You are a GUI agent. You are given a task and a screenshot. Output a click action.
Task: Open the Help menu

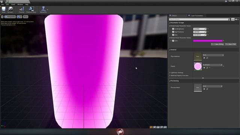pos(27,4)
